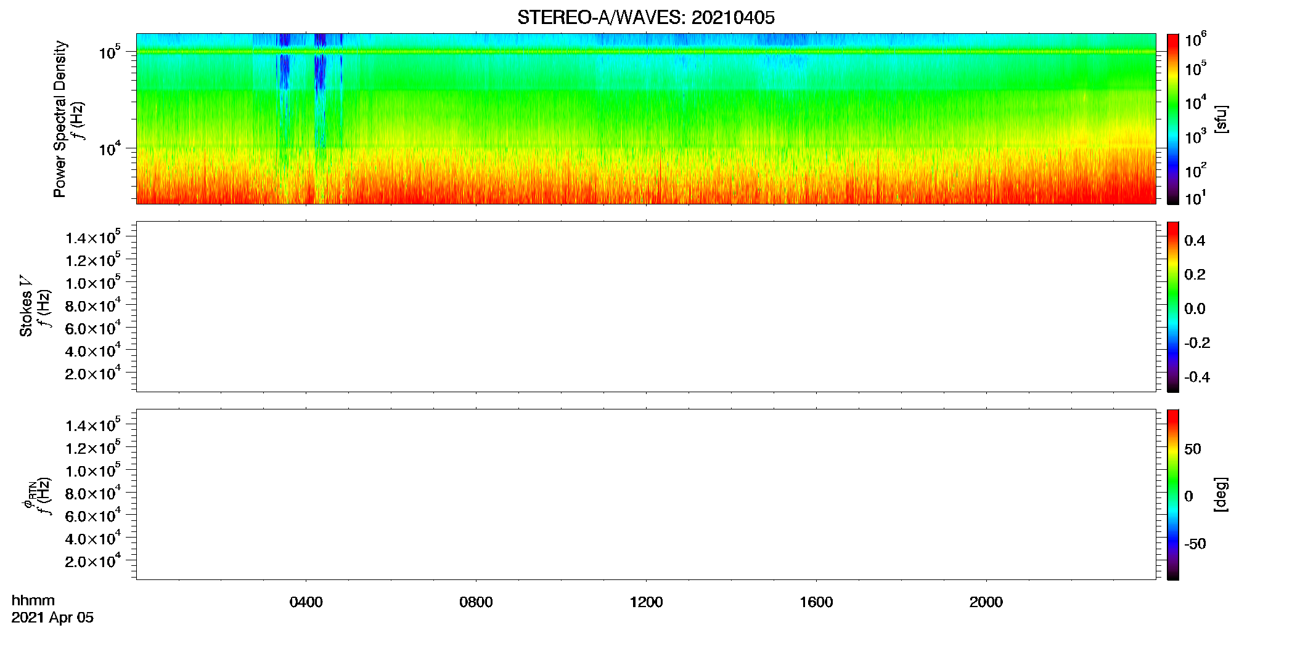Click the date text 2021 Apr 05

pos(52,618)
